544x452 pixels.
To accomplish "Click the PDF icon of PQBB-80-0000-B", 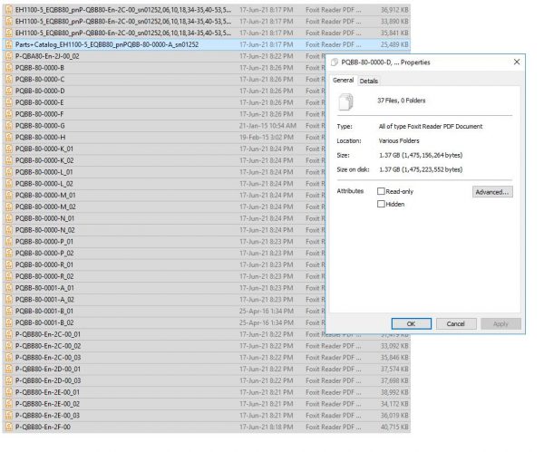I will [x=9, y=68].
